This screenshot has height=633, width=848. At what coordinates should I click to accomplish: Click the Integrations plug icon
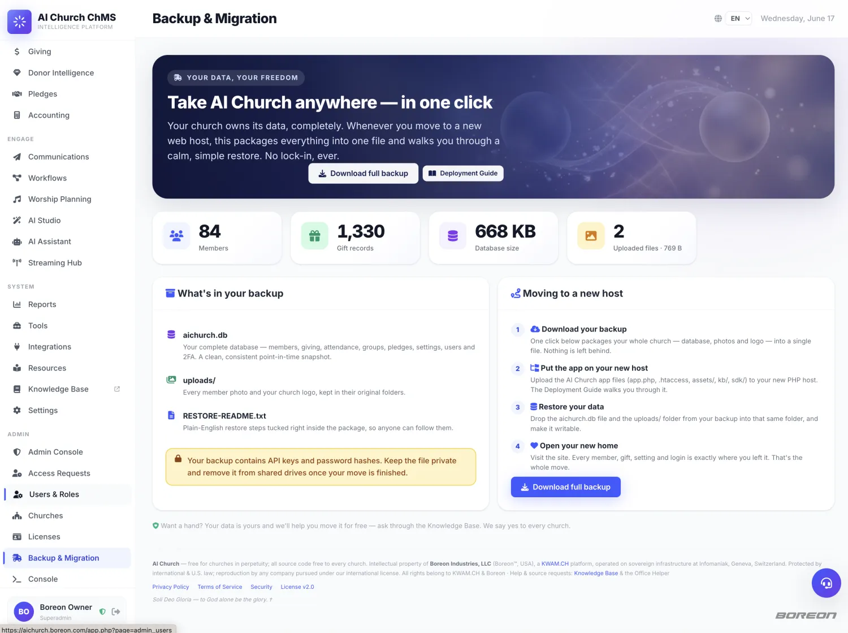pyautogui.click(x=17, y=347)
